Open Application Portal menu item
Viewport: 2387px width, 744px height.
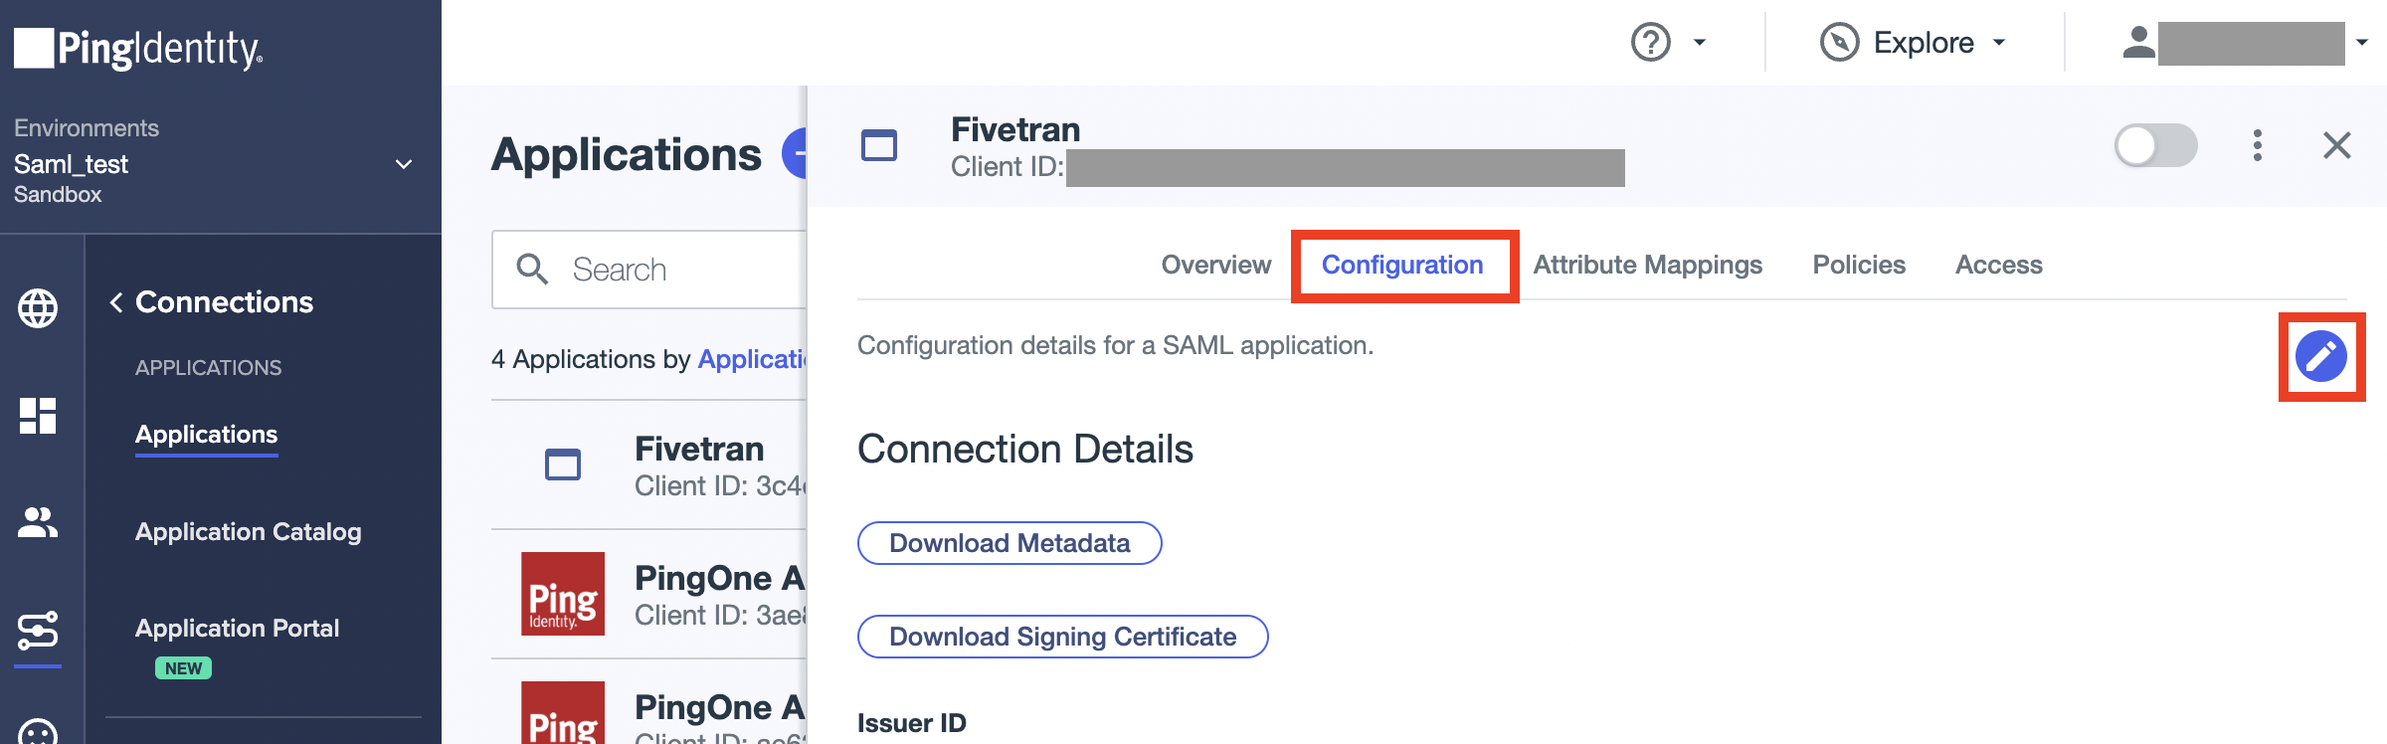[x=238, y=629]
